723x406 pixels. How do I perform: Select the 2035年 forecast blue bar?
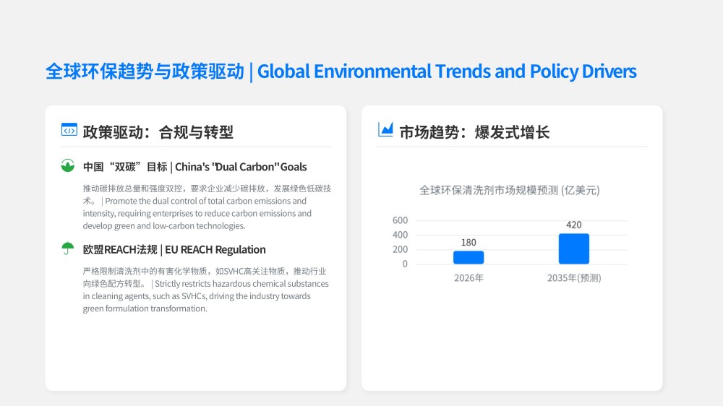pyautogui.click(x=573, y=249)
